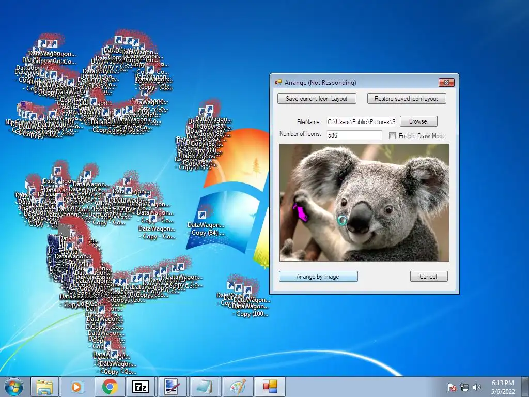The width and height of the screenshot is (529, 397).
Task: Open 7-Zip from the taskbar
Action: pos(141,387)
